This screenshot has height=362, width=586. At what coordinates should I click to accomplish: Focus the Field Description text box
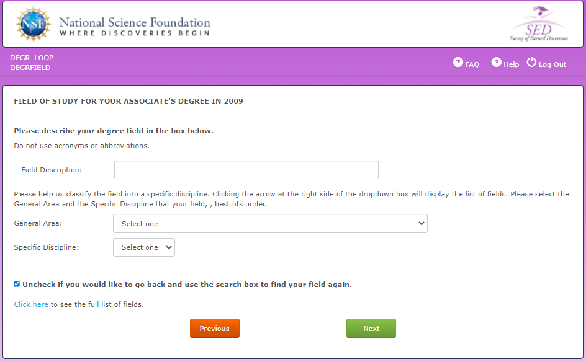tap(246, 170)
